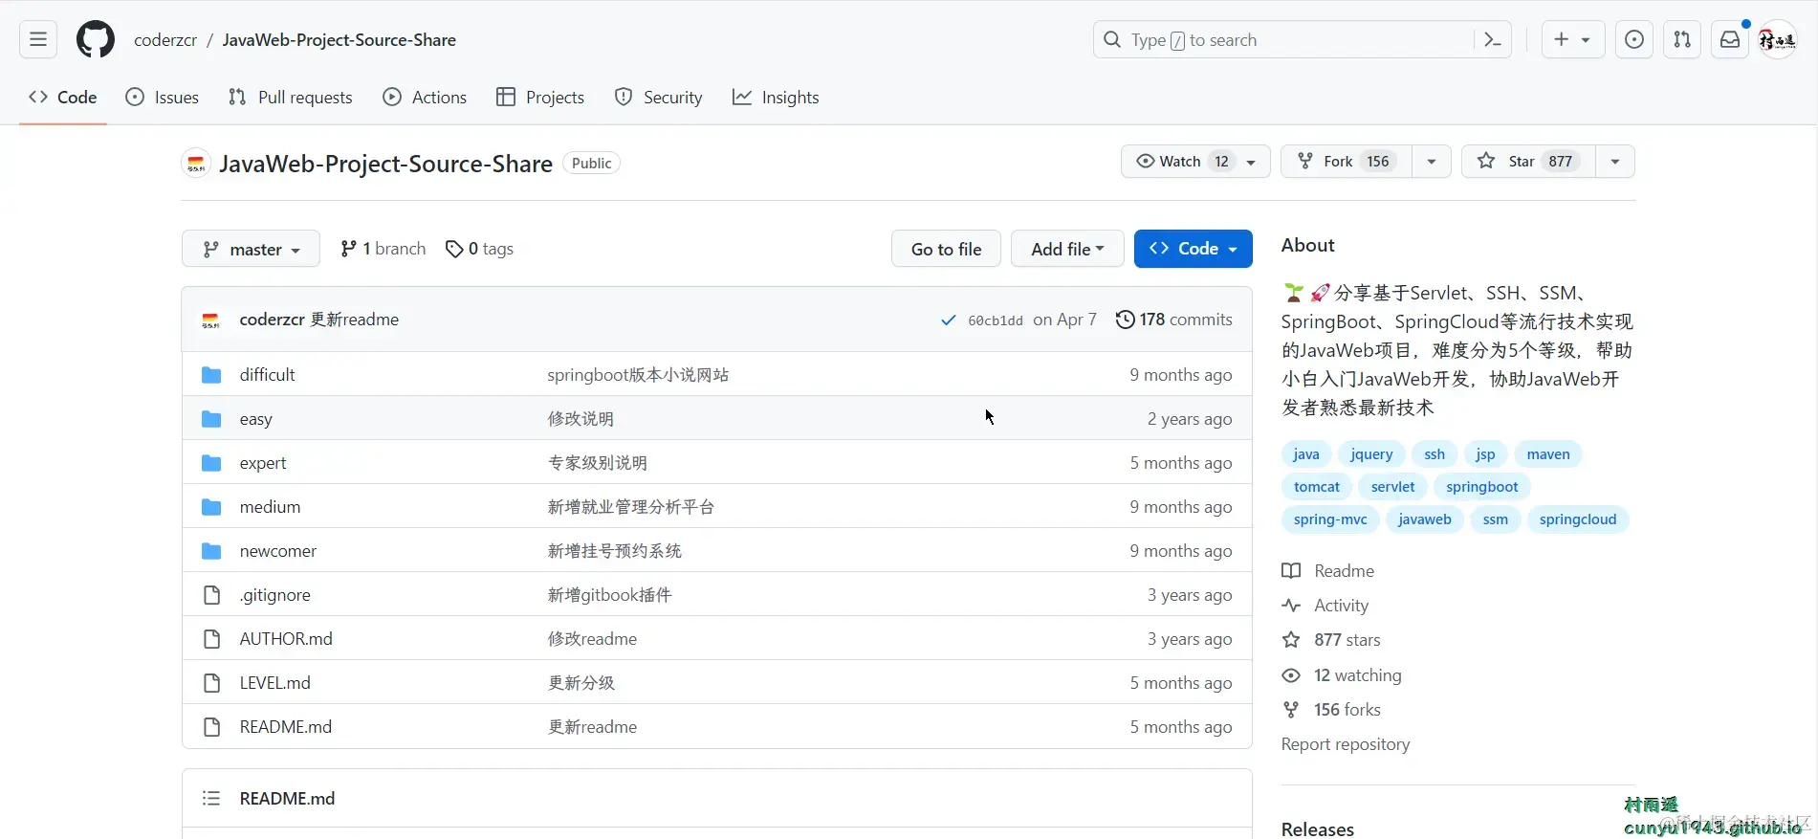
Task: Open commit message springboot版本小说网站
Action: pyautogui.click(x=638, y=375)
